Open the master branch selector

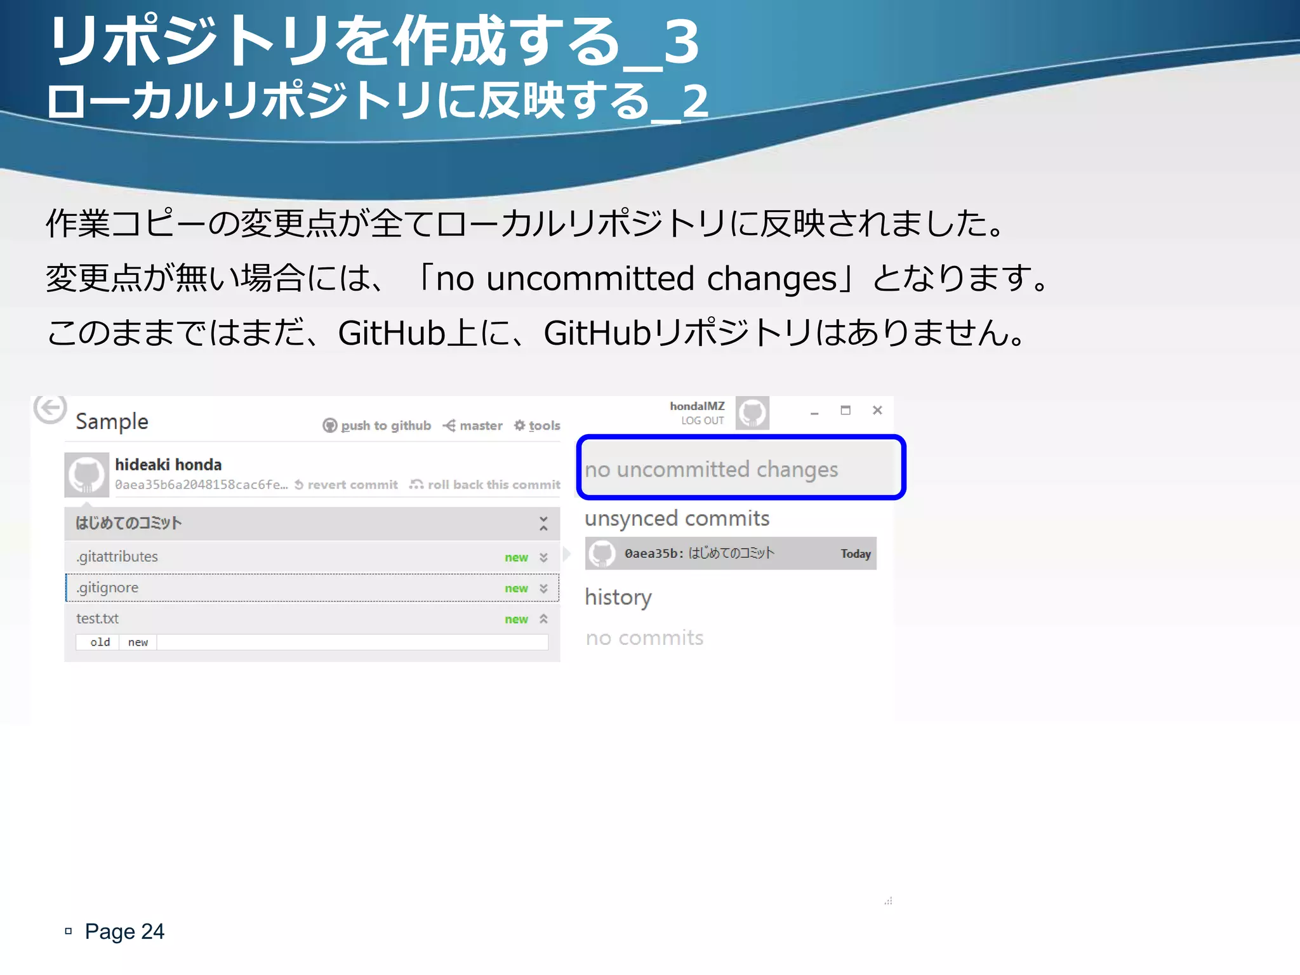coord(473,425)
